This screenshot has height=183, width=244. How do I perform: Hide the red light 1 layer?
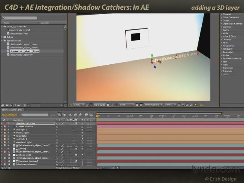tap(82, 130)
